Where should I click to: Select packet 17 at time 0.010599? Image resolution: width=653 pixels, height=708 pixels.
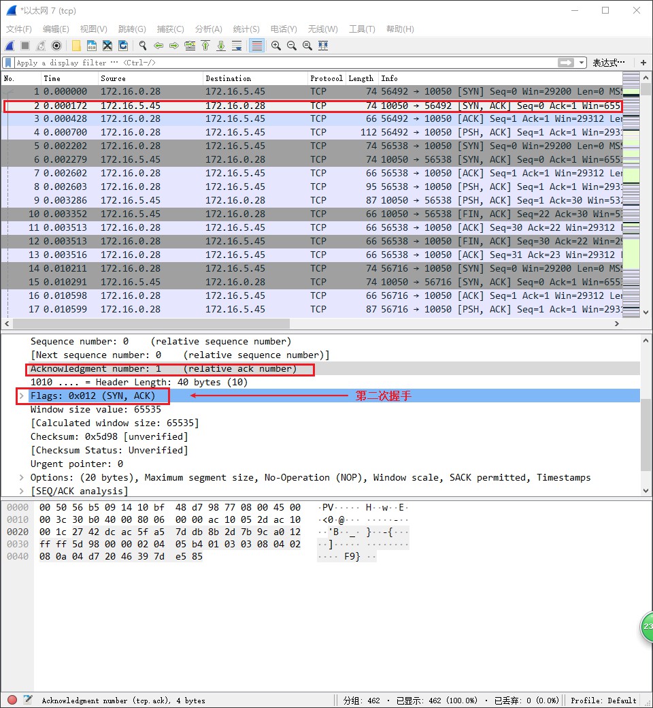(x=312, y=309)
